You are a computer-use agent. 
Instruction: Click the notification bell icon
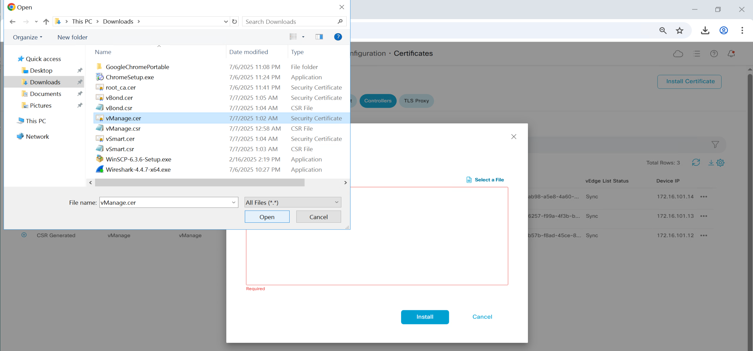click(x=731, y=54)
